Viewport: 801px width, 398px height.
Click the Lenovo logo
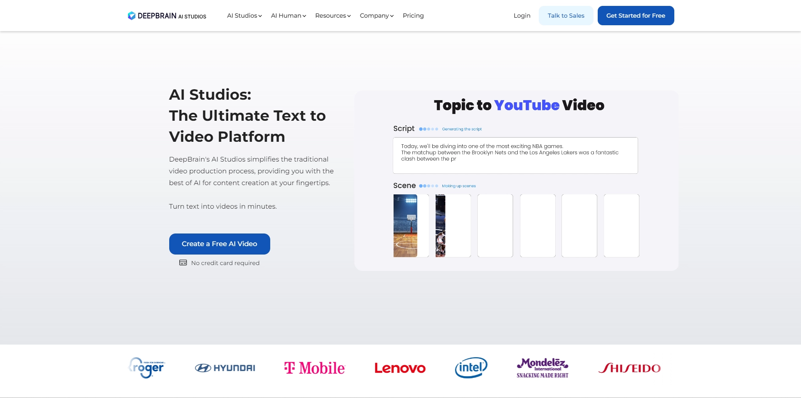400,368
